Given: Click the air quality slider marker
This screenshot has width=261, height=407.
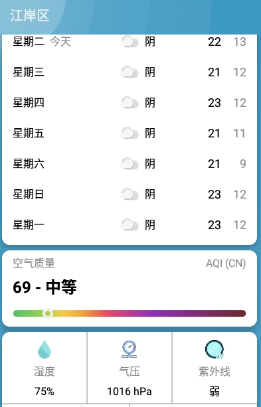Looking at the screenshot, I should pos(48,313).
